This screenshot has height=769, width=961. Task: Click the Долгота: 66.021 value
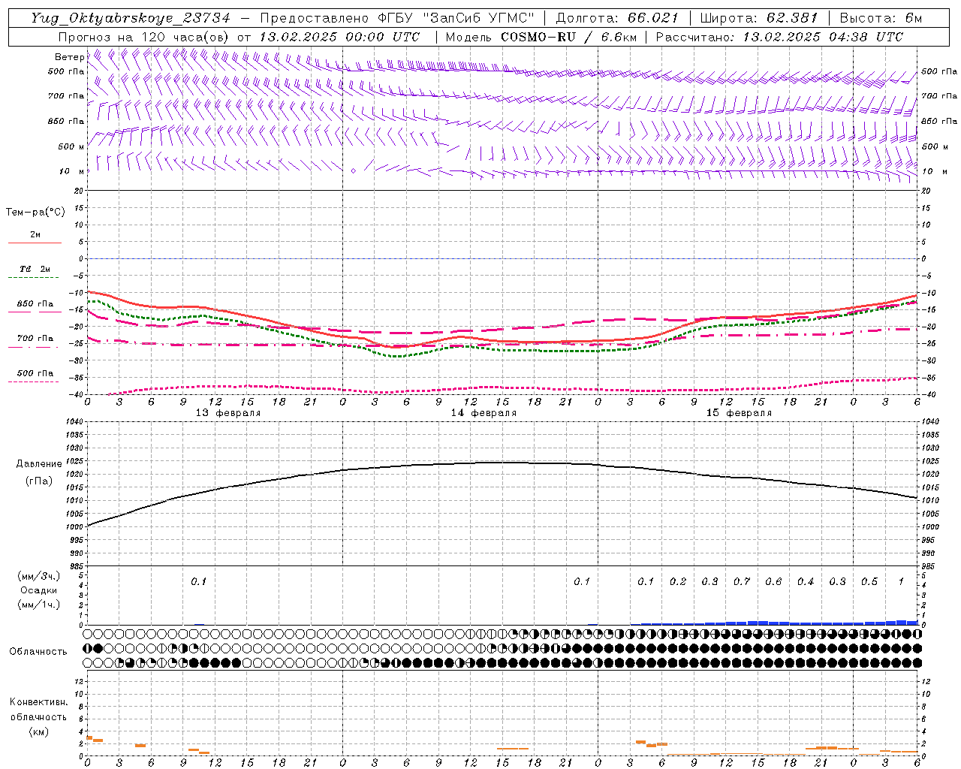(617, 18)
